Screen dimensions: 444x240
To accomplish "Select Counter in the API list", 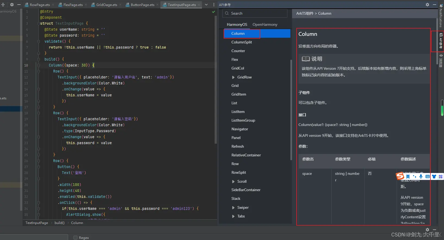I will click(238, 51).
